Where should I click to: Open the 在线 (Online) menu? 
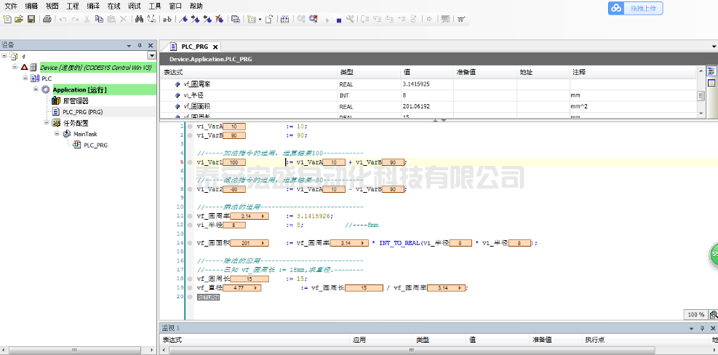[x=113, y=6]
